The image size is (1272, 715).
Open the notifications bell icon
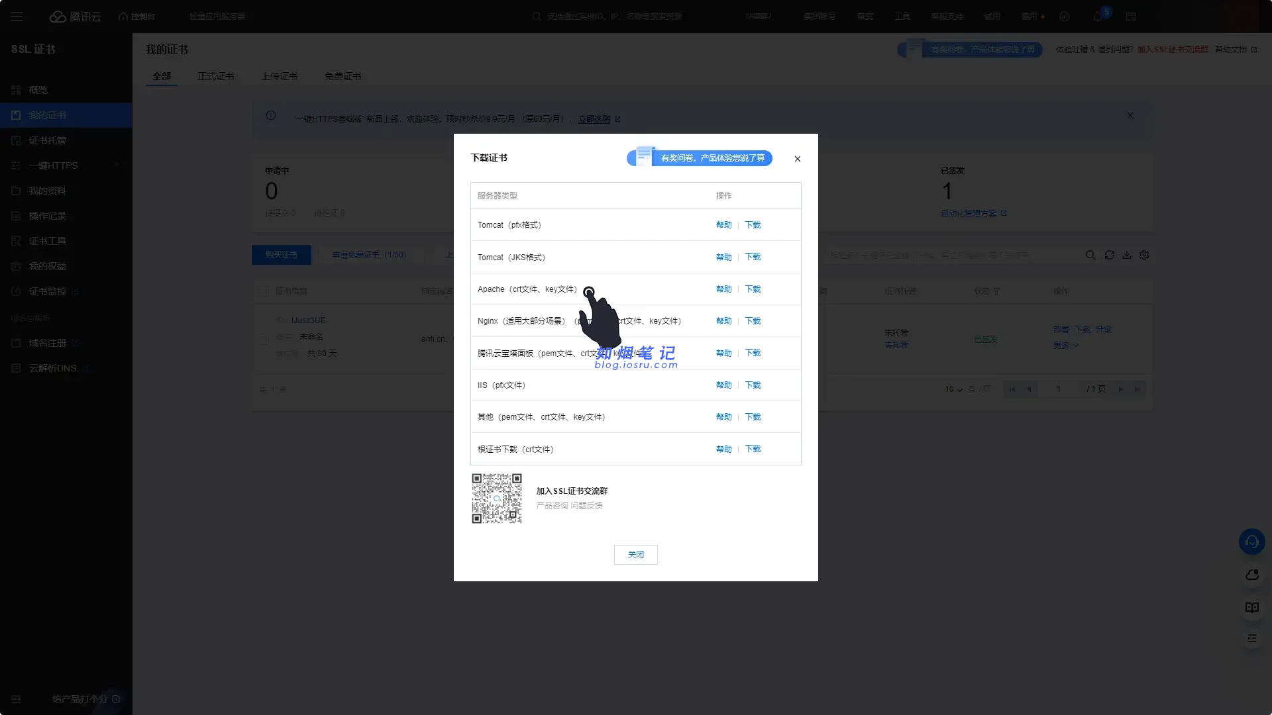pyautogui.click(x=1098, y=17)
